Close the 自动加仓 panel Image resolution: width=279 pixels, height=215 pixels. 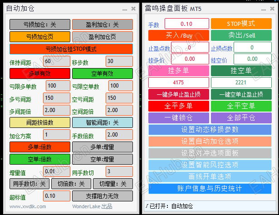(133, 9)
